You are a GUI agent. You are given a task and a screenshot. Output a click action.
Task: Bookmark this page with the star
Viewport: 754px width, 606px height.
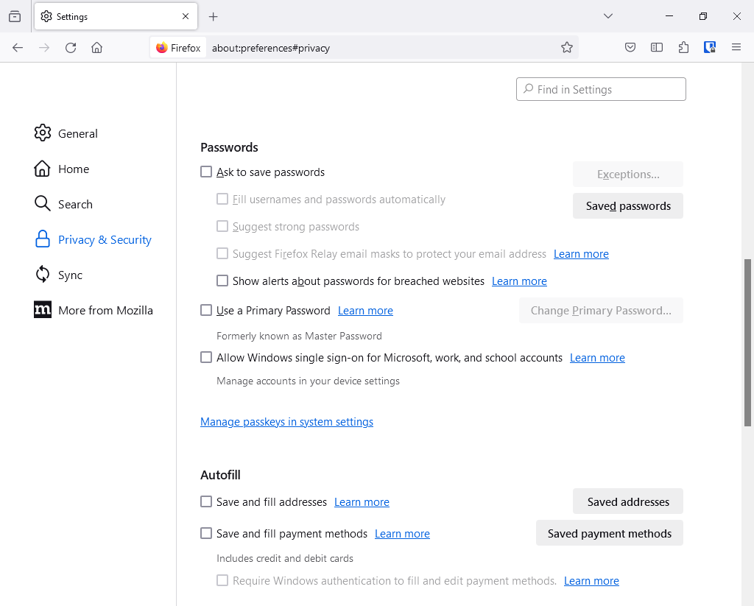(x=566, y=48)
